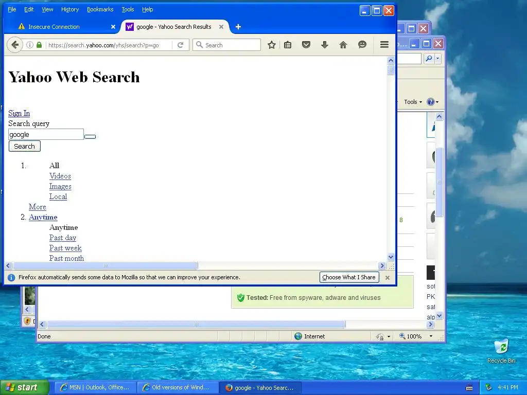Image resolution: width=527 pixels, height=395 pixels.
Task: Click the Firefox URL address field
Action: click(109, 45)
